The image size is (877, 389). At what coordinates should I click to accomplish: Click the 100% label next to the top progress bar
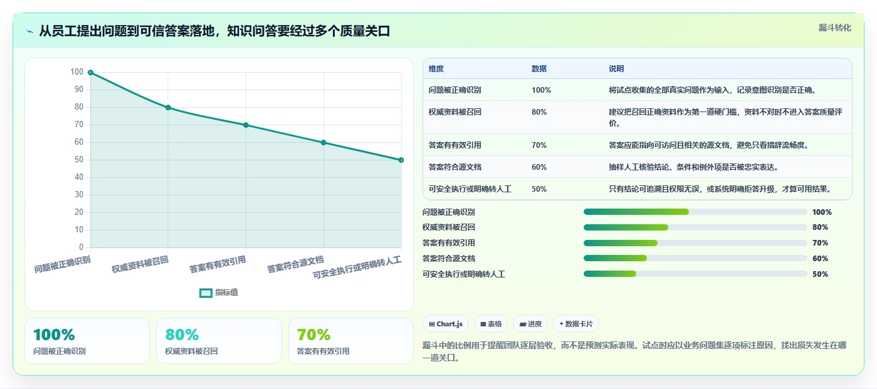(822, 212)
